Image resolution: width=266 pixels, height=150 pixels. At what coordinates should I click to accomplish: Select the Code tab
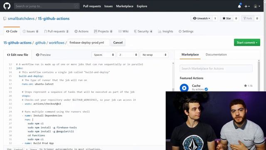coord(12,31)
